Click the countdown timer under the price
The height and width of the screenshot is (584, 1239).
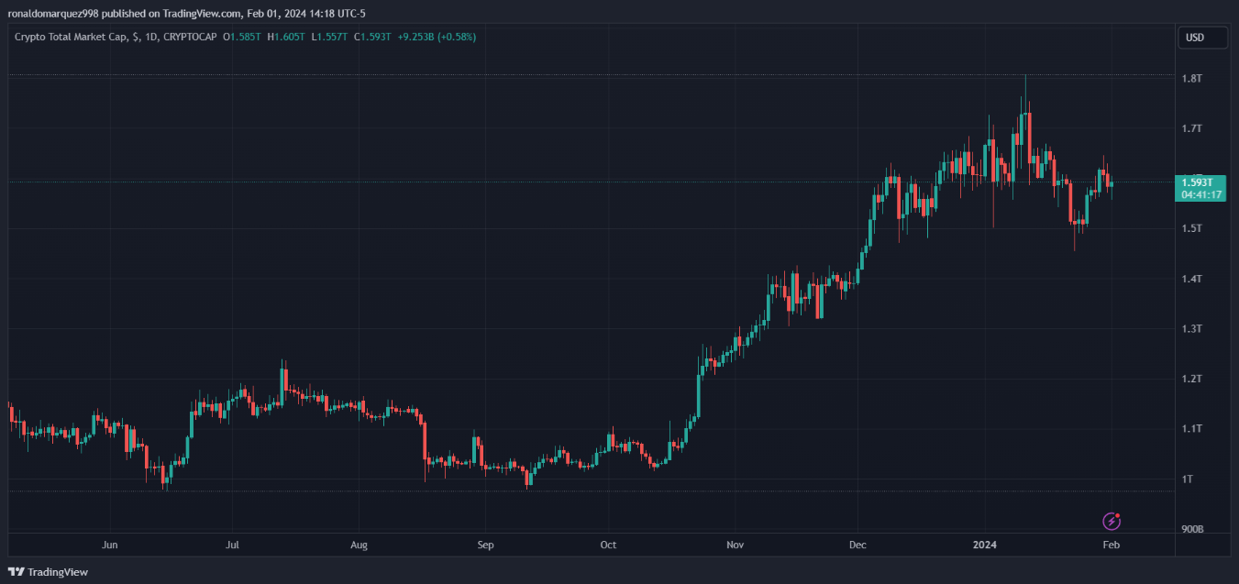tap(1202, 194)
